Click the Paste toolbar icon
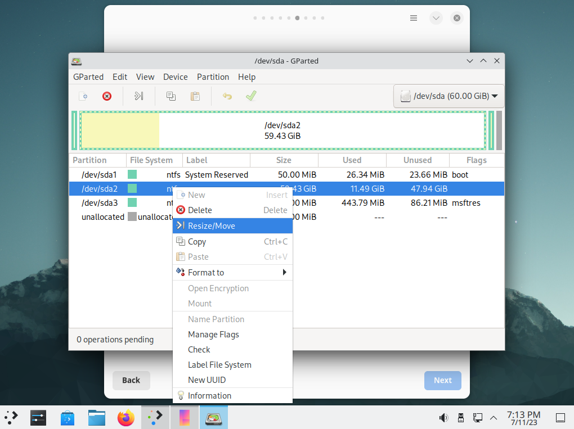This screenshot has height=429, width=574. pos(195,96)
